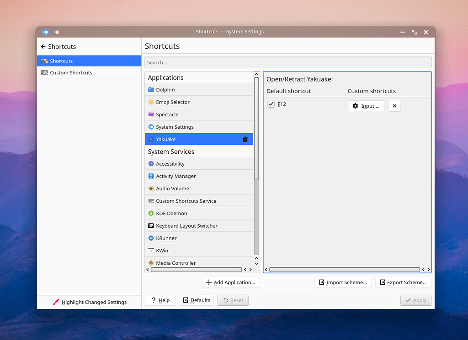Uncheck the F12 default shortcut checkbox
Image resolution: width=468 pixels, height=340 pixels.
[271, 104]
